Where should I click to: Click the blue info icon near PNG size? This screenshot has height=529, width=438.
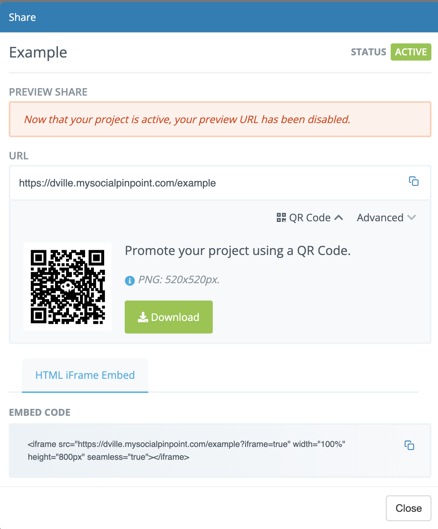click(x=130, y=281)
